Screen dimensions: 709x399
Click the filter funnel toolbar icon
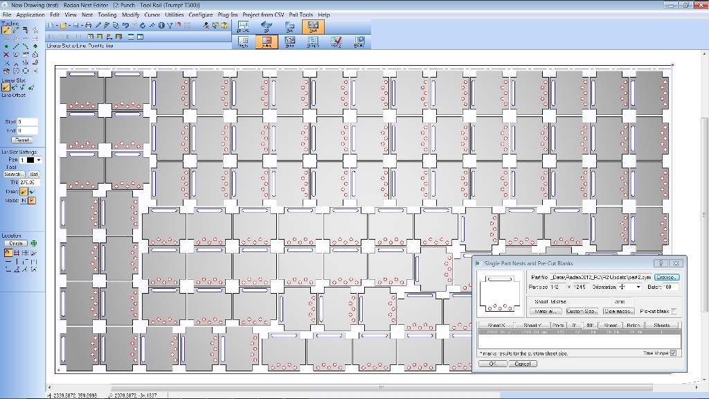170,26
